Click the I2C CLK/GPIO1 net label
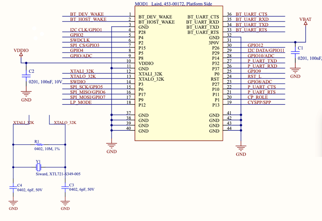Viewport: 322px width, 221px height. pos(86,30)
